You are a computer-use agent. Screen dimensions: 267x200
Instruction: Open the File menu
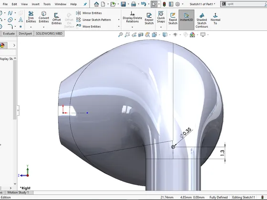(x=5, y=4)
